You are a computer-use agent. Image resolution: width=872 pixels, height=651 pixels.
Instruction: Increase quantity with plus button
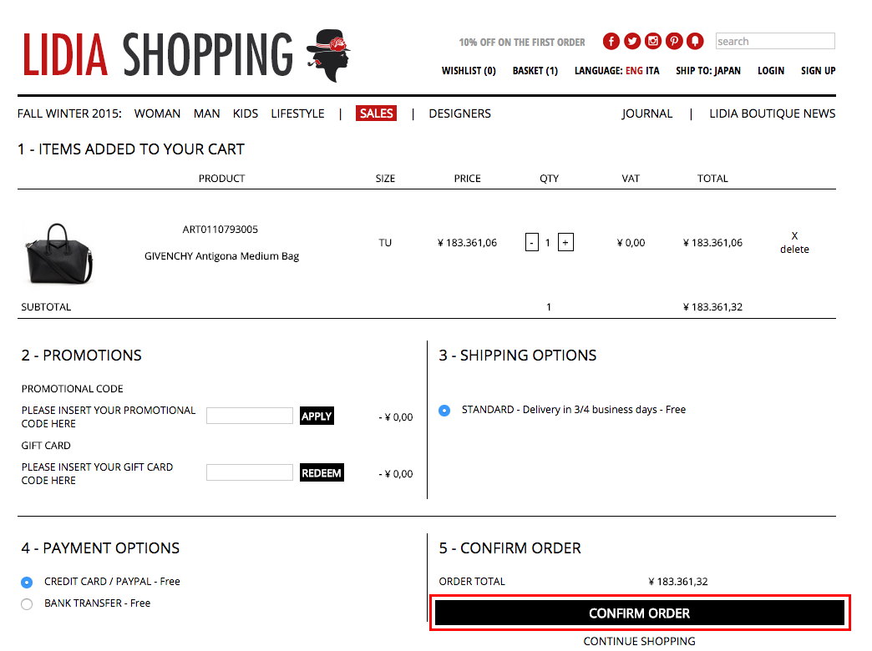(565, 242)
